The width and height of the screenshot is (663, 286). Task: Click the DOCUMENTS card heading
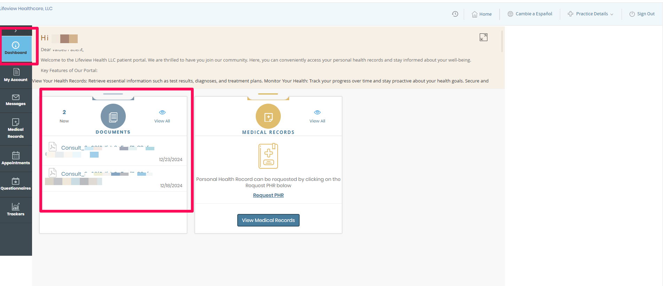pyautogui.click(x=113, y=132)
